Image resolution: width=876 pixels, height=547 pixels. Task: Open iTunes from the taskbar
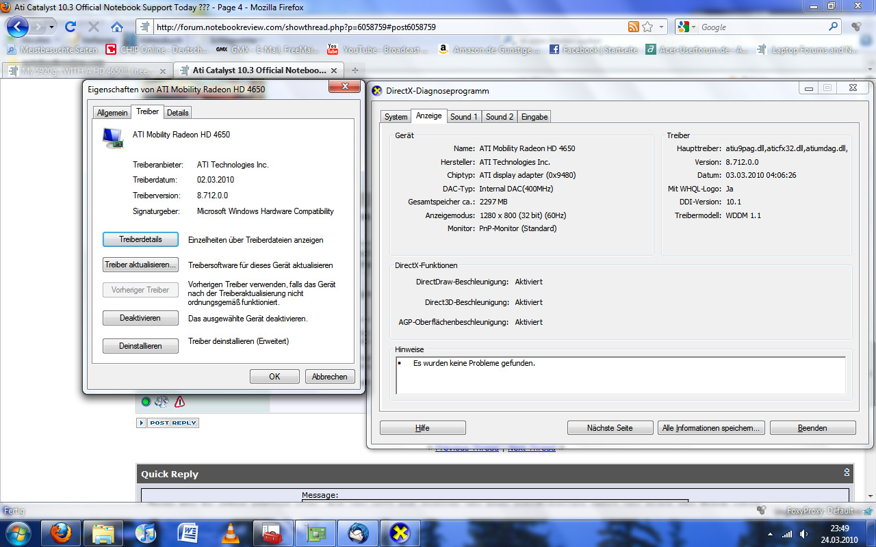pos(146,533)
